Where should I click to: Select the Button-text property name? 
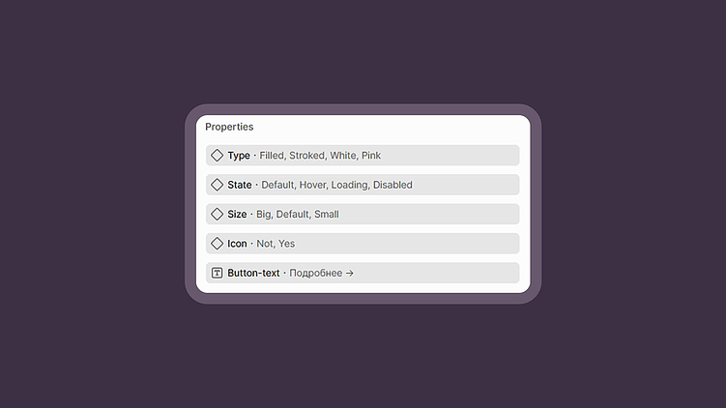(x=253, y=274)
